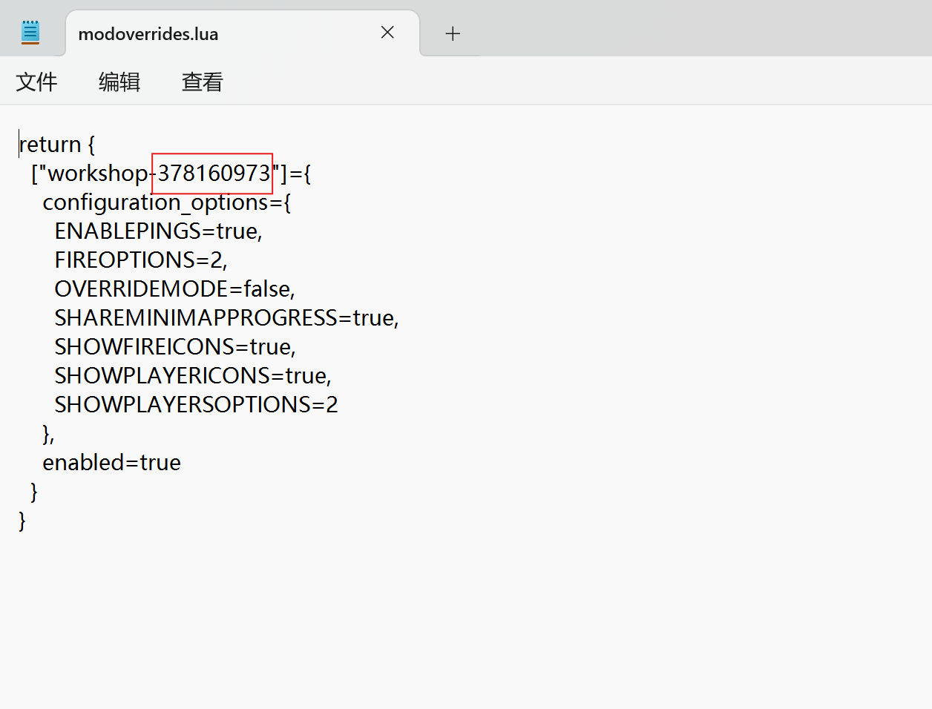Click the highlighted workshop ID 378160973
The height and width of the screenshot is (709, 932).
(213, 174)
